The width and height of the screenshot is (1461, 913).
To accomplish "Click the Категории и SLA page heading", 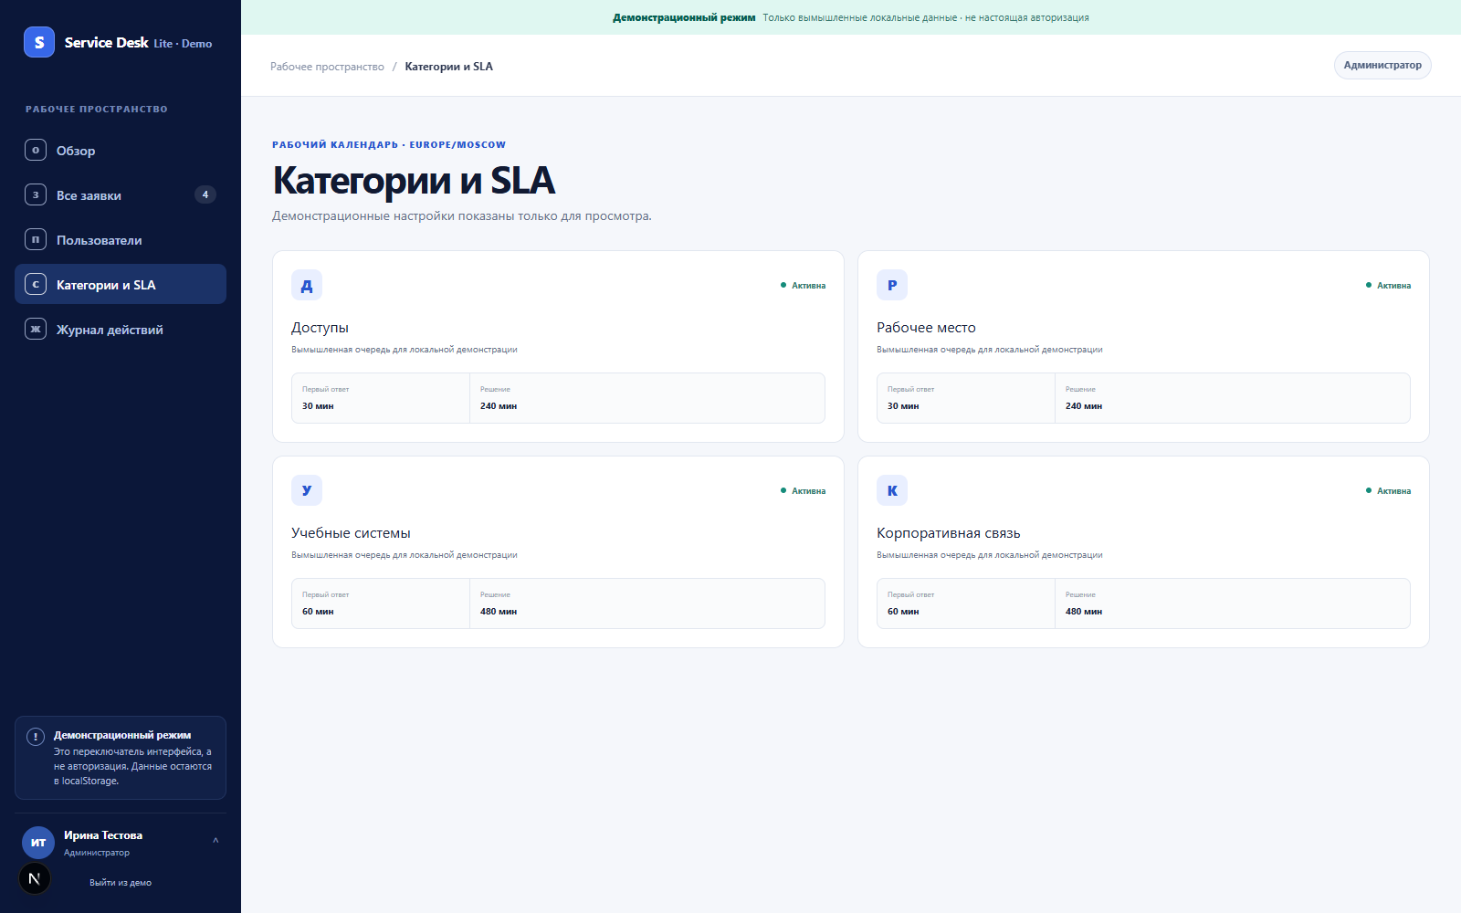I will point(414,181).
